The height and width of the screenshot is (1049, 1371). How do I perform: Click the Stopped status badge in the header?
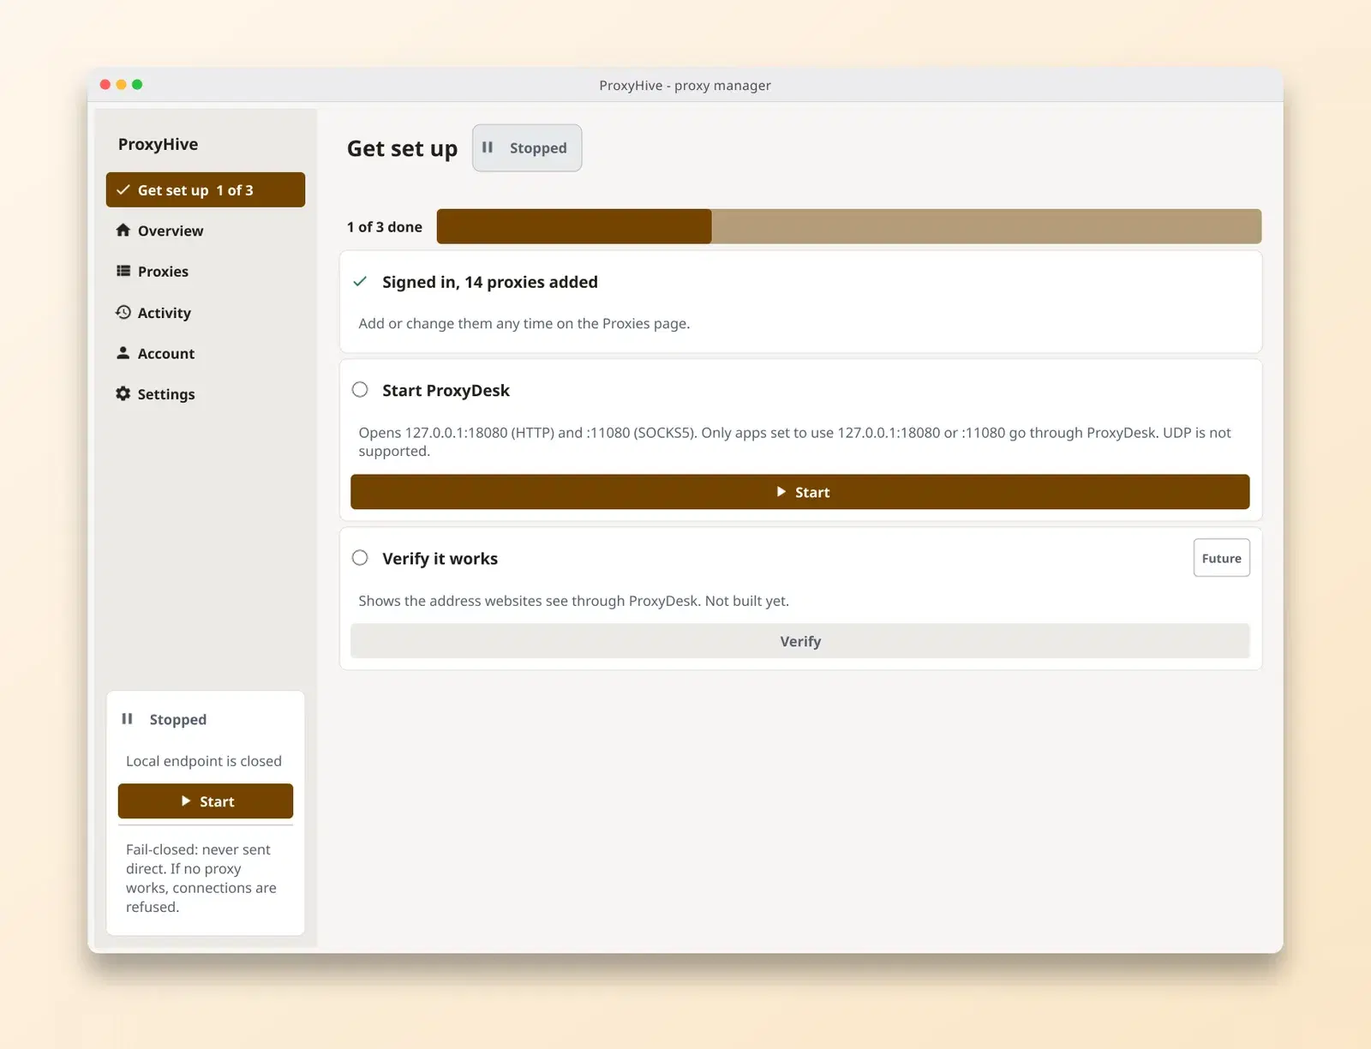527,147
